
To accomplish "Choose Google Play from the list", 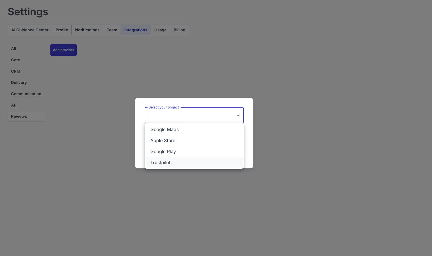I will tap(194, 152).
